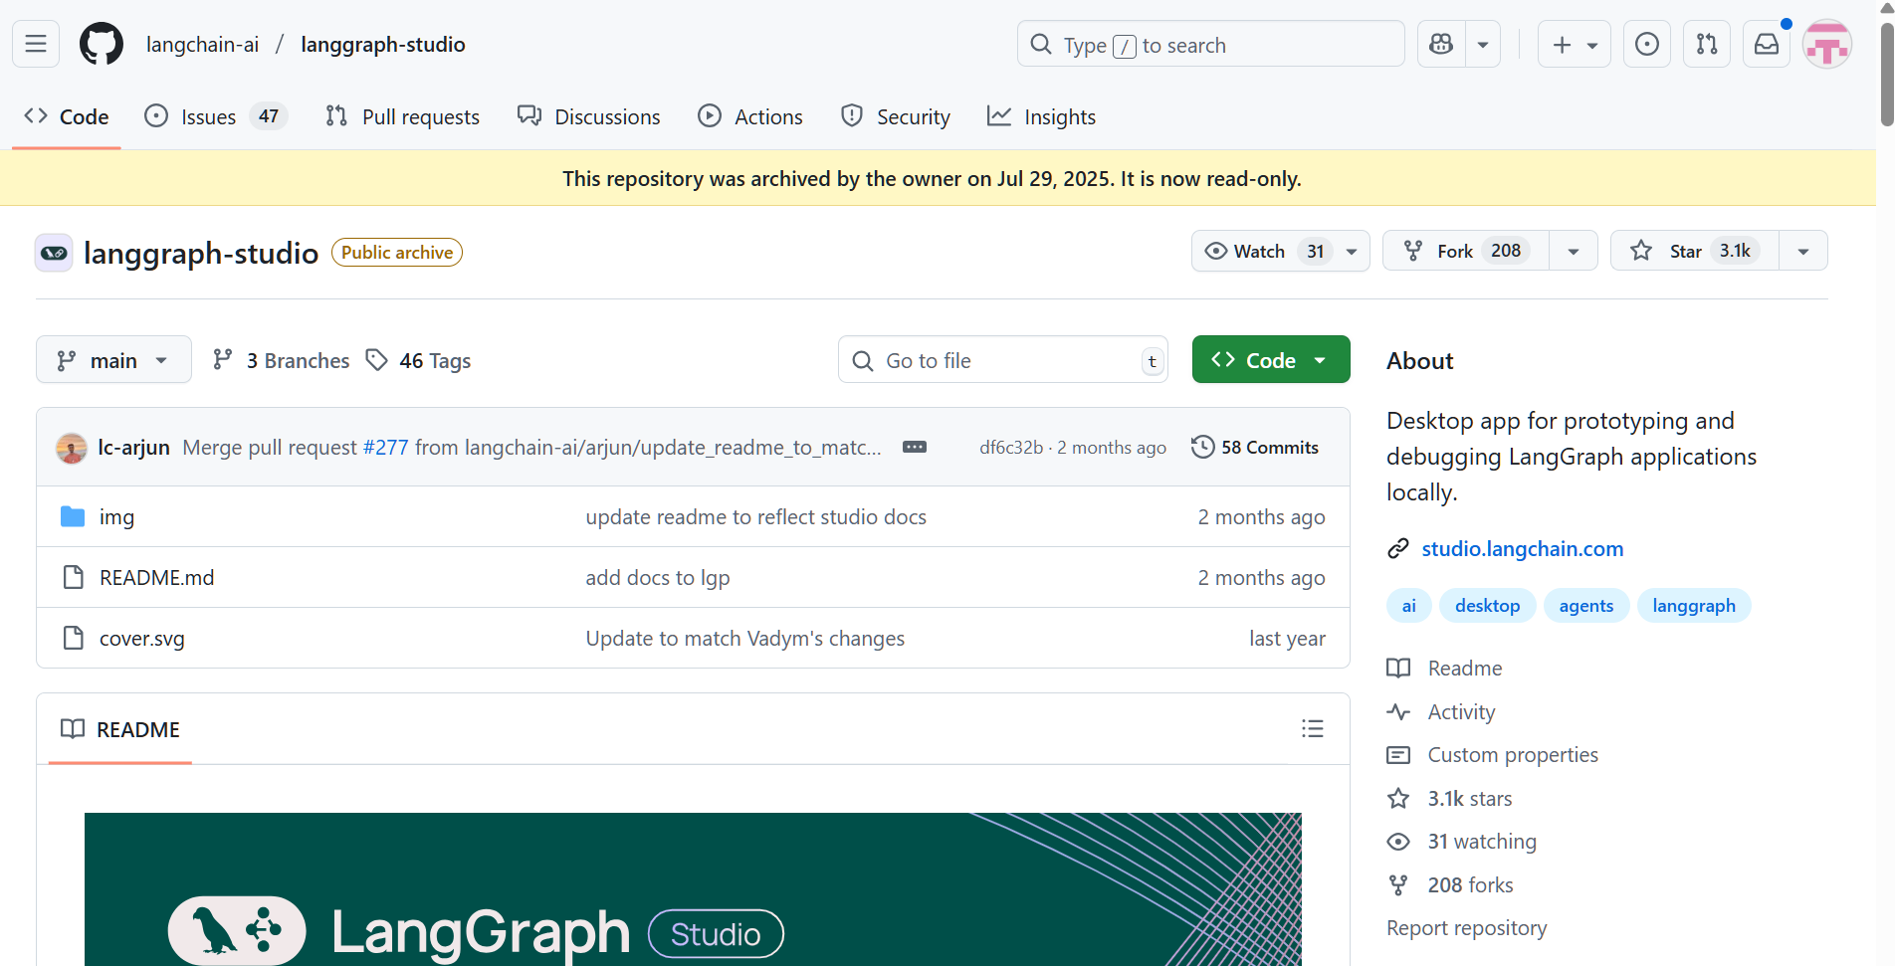Click the search bar
The width and height of the screenshot is (1895, 966).
click(x=1210, y=44)
